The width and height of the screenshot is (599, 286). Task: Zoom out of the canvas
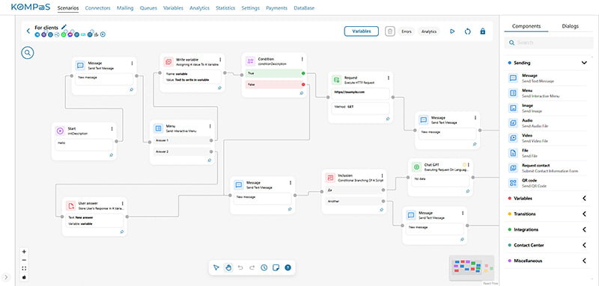25,260
